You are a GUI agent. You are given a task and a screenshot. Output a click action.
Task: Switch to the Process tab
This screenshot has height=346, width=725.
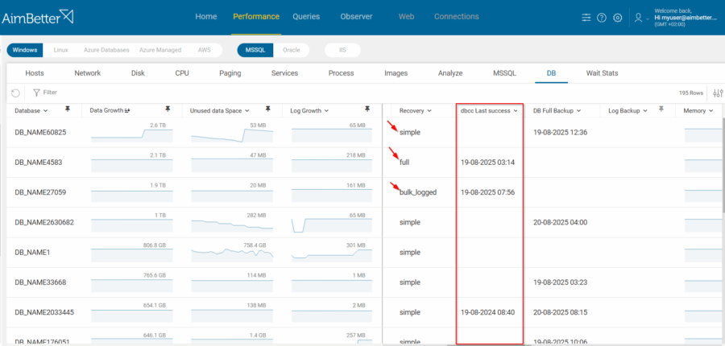pos(342,73)
